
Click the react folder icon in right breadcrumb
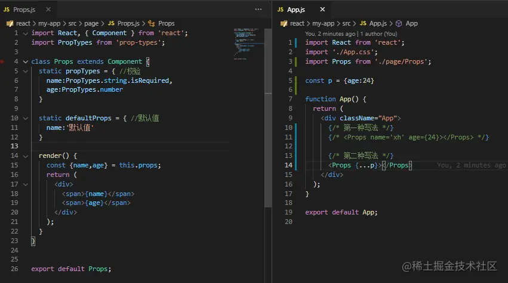click(x=284, y=23)
